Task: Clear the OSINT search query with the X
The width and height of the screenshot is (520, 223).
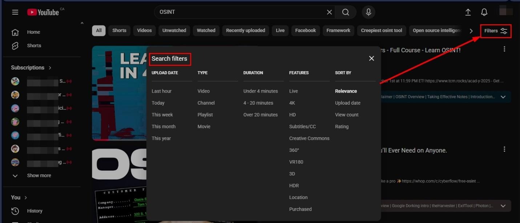Action: [329, 12]
